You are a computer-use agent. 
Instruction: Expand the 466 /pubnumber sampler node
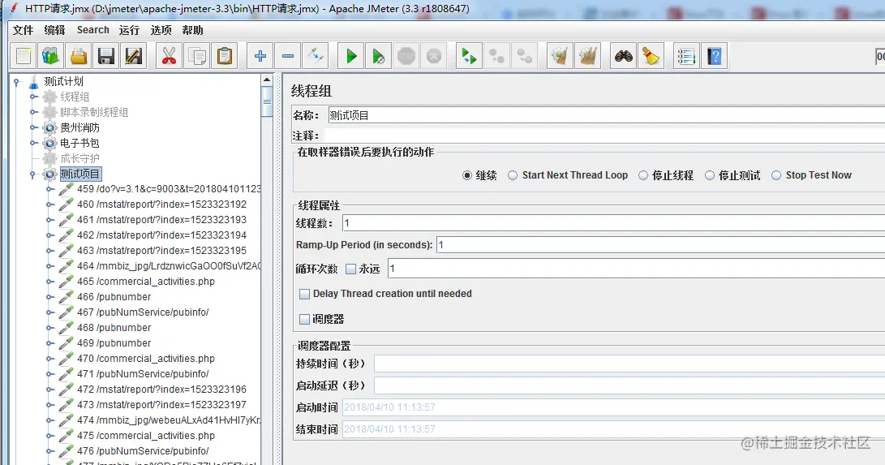(49, 297)
